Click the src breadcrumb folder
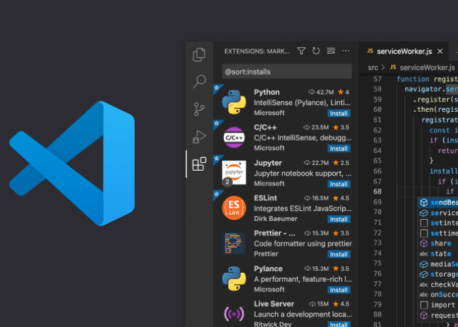The height and width of the screenshot is (327, 458). 372,67
